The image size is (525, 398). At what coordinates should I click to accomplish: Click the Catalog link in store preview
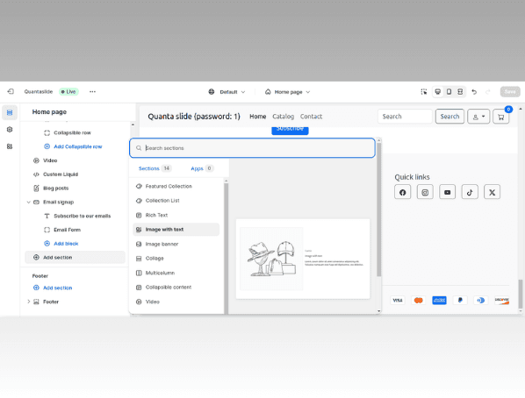point(284,117)
